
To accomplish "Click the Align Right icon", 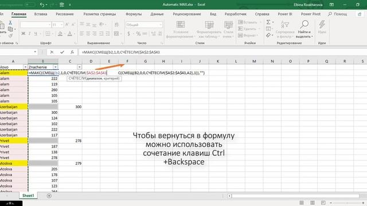I will (x=94, y=34).
